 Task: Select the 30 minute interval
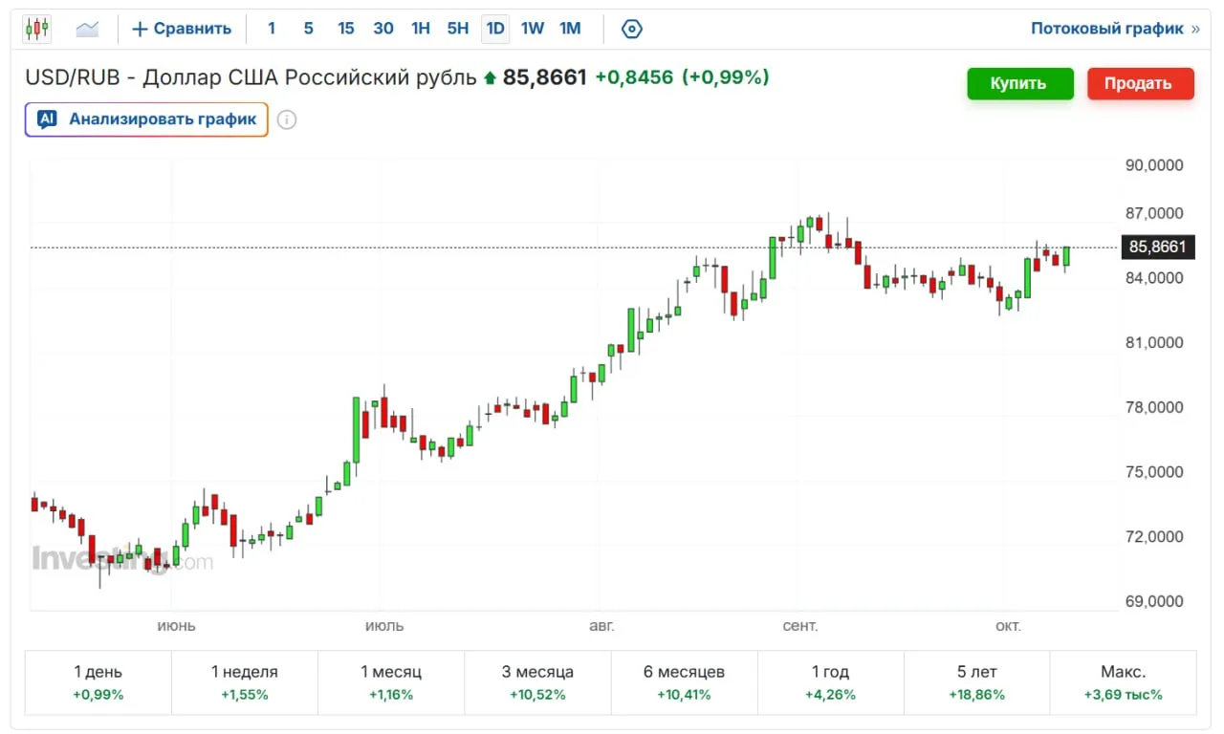click(383, 29)
